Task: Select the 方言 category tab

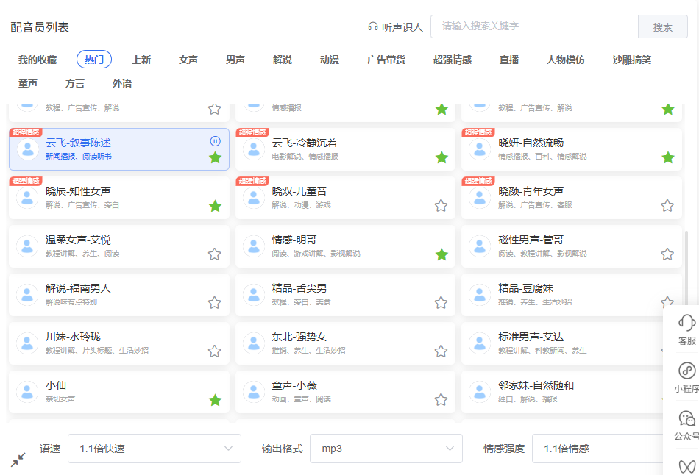Action: point(75,83)
